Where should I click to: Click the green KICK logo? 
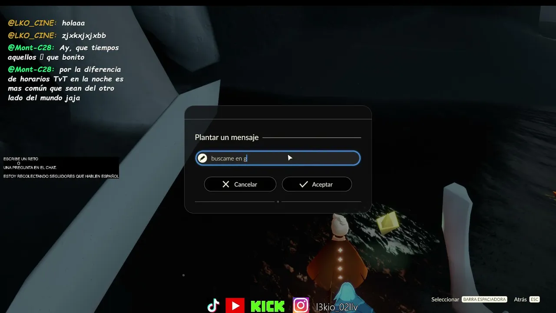point(268,306)
